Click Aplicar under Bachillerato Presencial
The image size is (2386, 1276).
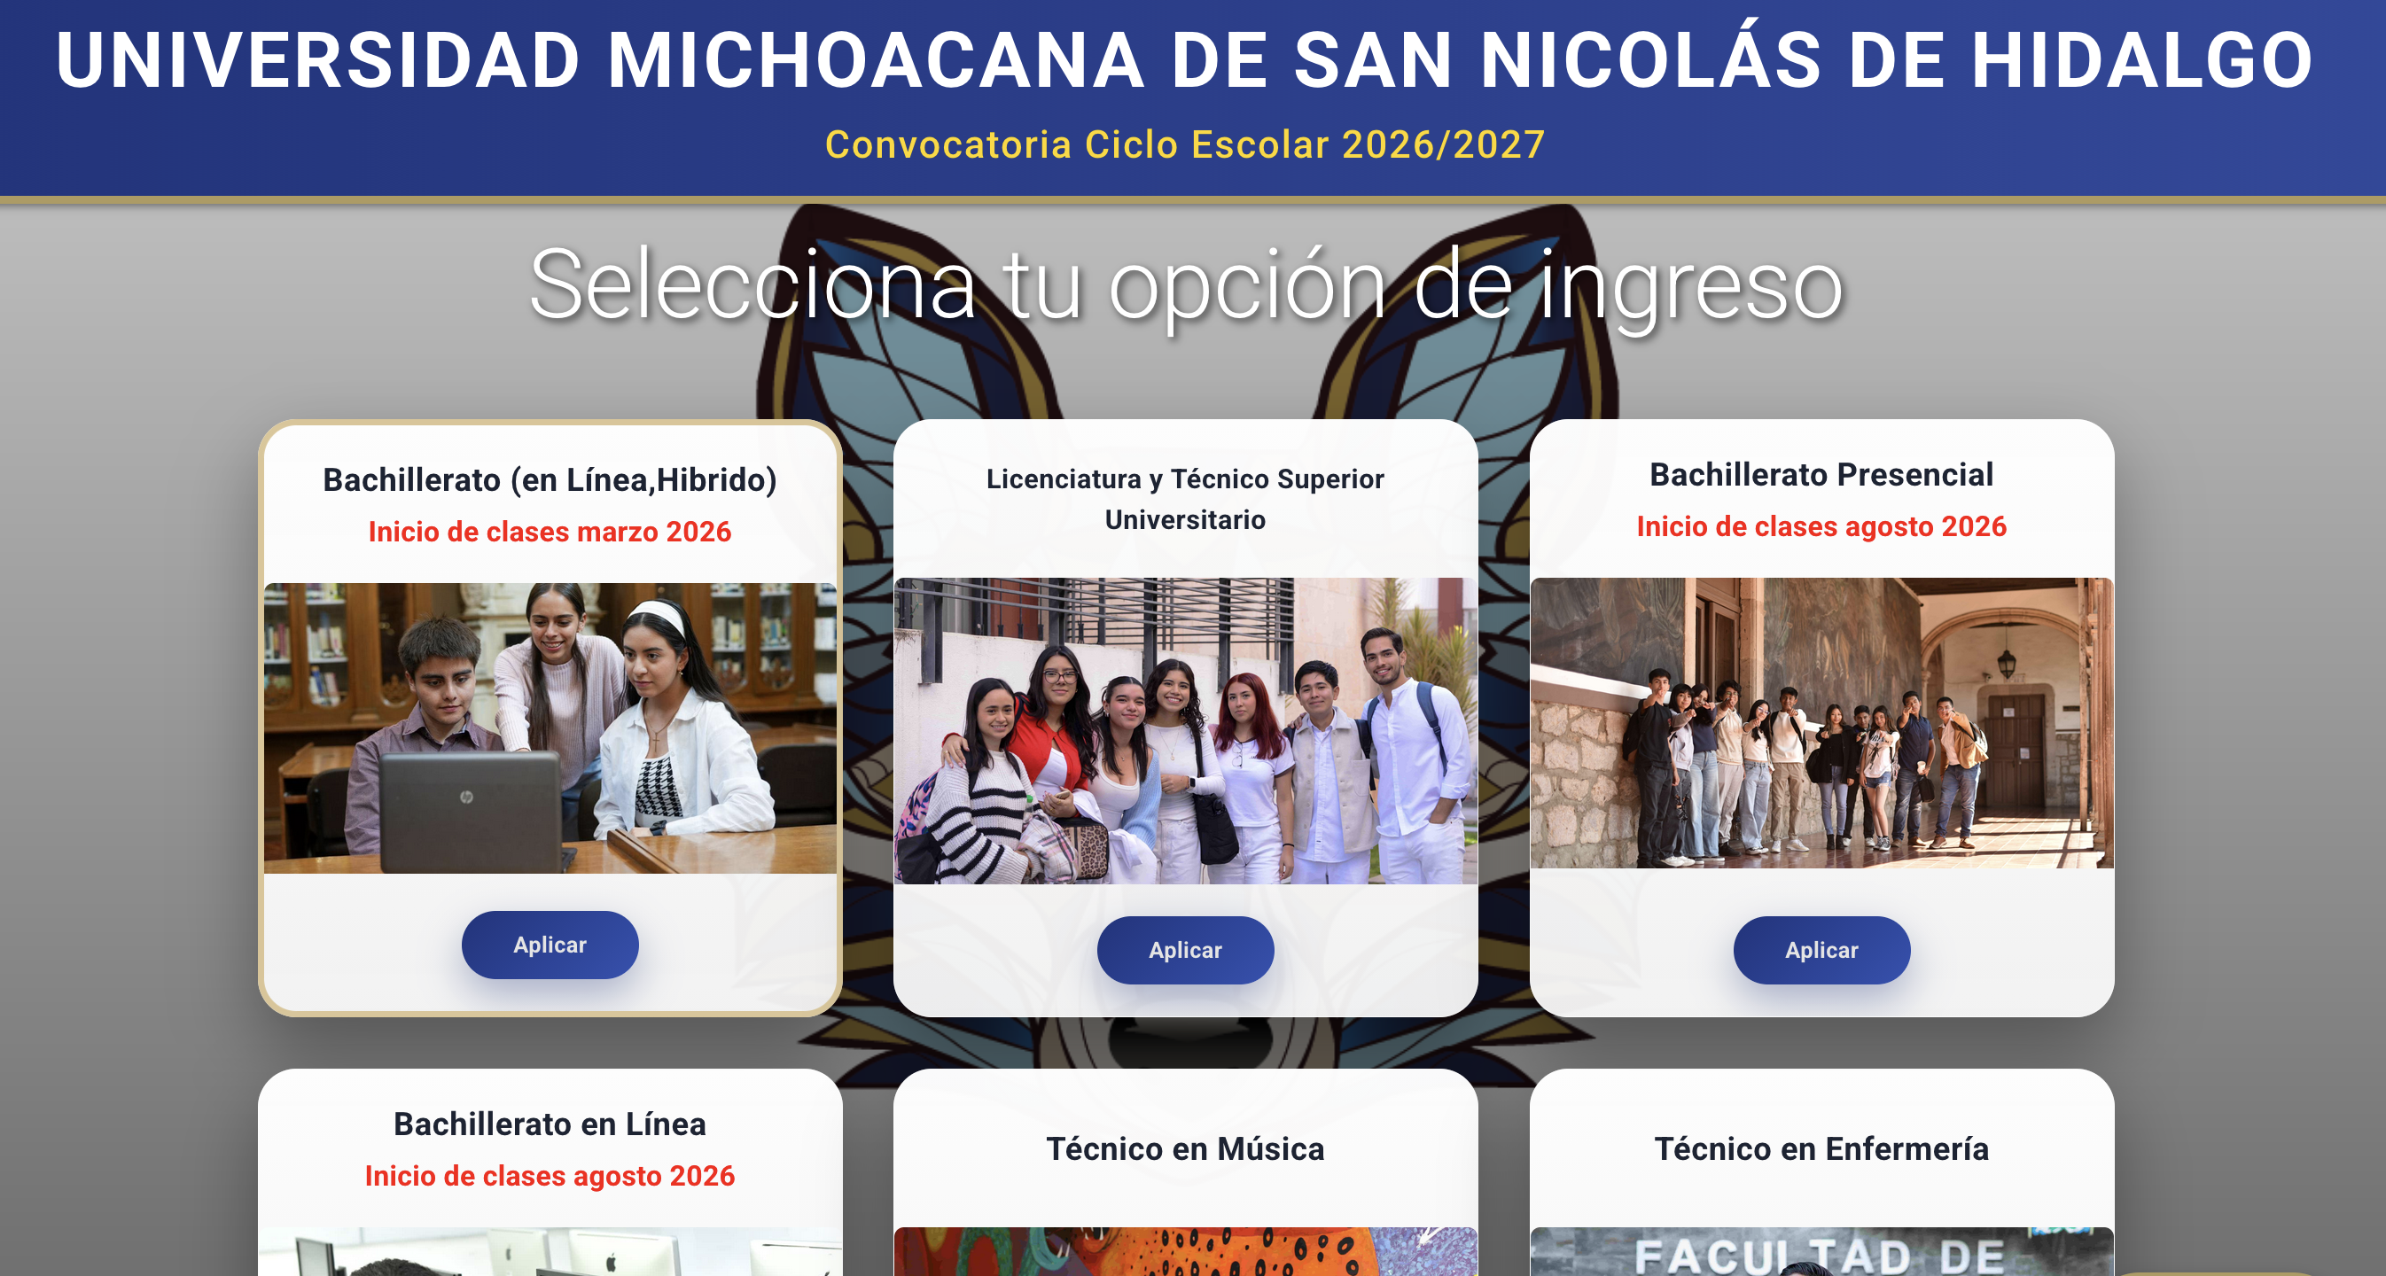coord(1821,950)
